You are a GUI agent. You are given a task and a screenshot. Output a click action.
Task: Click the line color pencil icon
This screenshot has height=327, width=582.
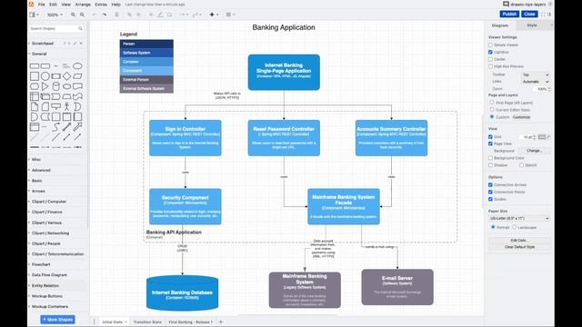click(x=160, y=15)
